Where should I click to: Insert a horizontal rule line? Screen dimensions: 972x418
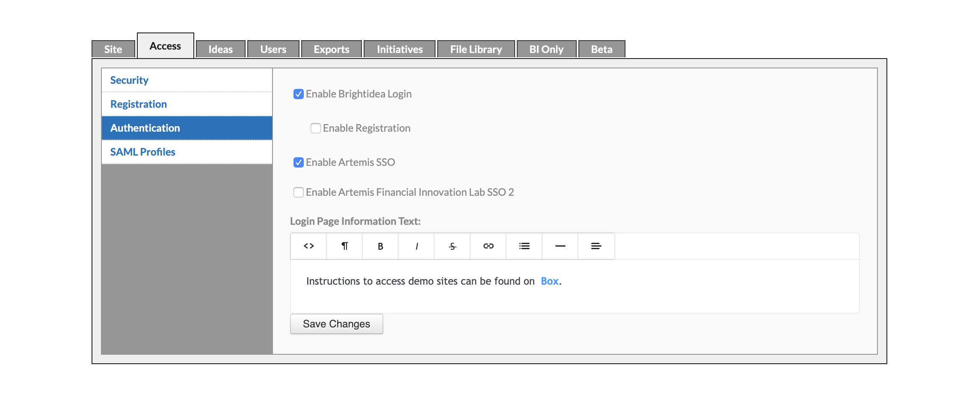(560, 246)
